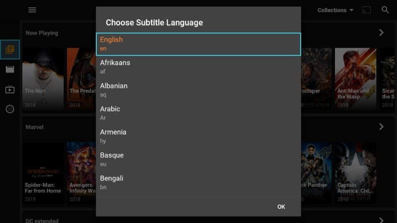Expand the Now Playing row arrow
The width and height of the screenshot is (397, 223).
[x=381, y=33]
